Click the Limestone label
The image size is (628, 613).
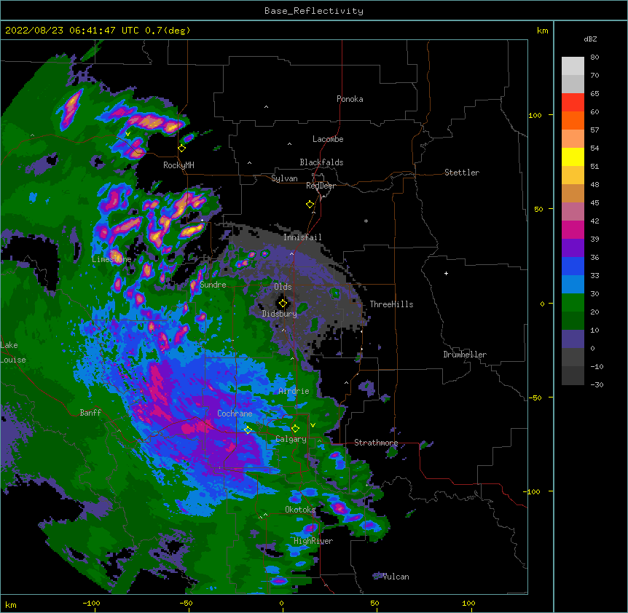[111, 259]
